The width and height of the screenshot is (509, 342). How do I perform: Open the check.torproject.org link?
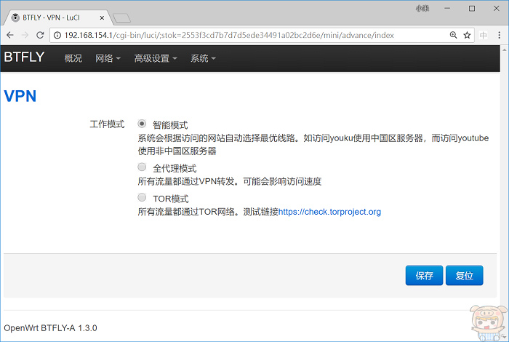pos(329,212)
